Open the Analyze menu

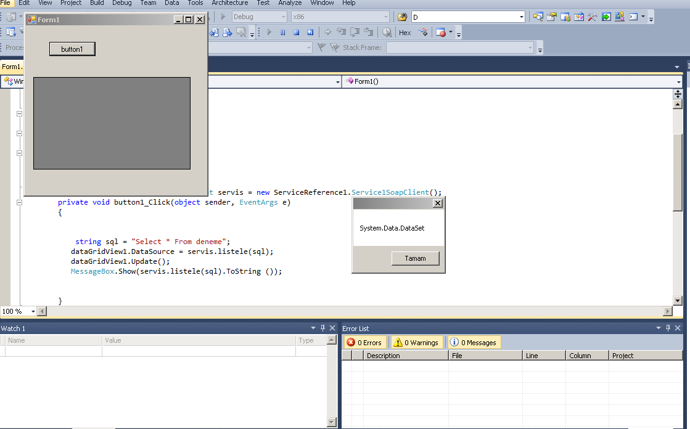pos(290,2)
